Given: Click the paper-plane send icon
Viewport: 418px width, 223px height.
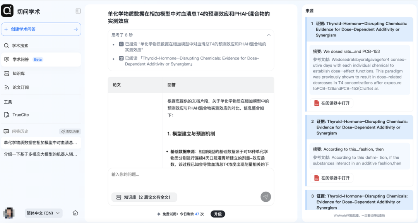Looking at the screenshot, I should click(x=266, y=197).
